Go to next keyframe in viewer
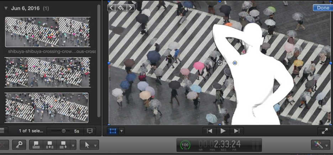The image size is (333, 155). tap(130, 7)
